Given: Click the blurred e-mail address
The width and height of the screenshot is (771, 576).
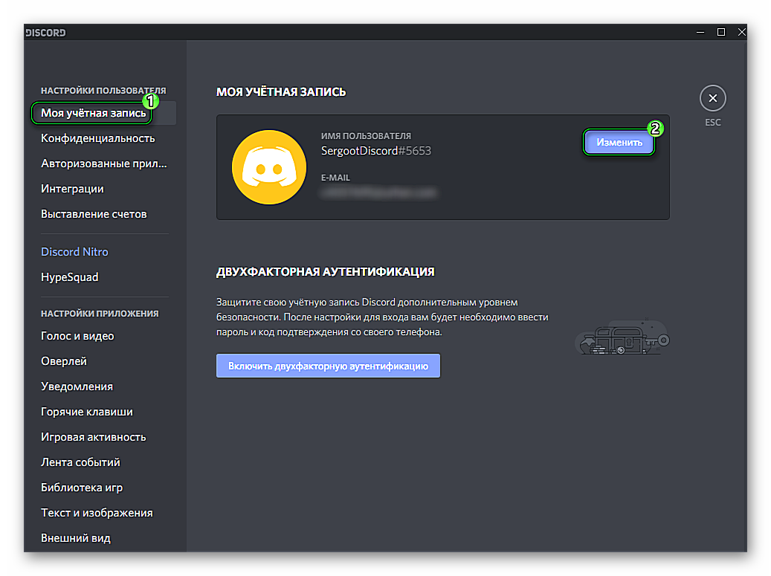Looking at the screenshot, I should pyautogui.click(x=378, y=192).
